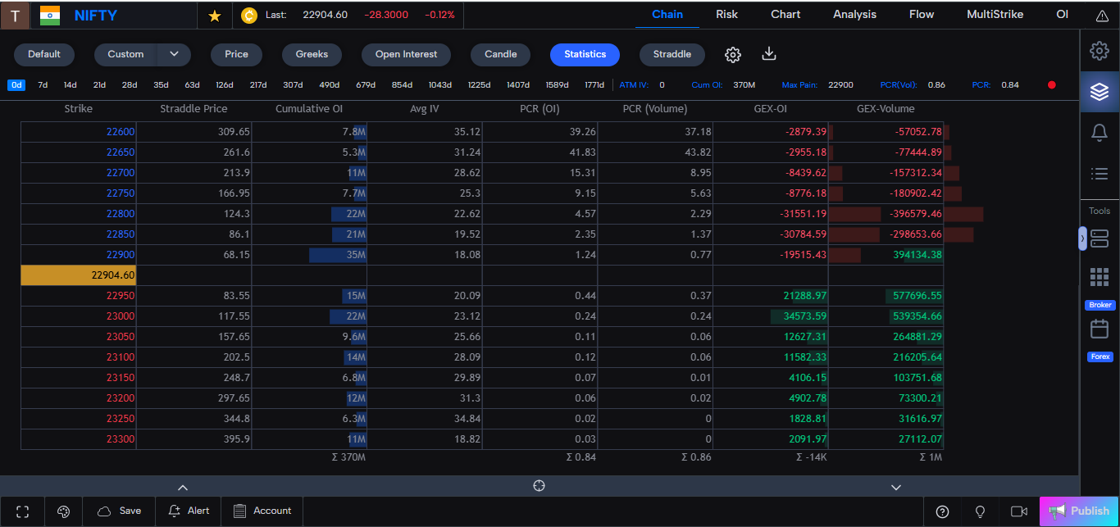Open the chain settings gear beside Straddle
The height and width of the screenshot is (527, 1120).
[732, 53]
